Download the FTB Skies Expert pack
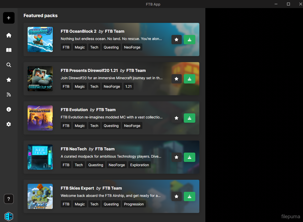The height and width of the screenshot is (222, 303). tap(190, 196)
